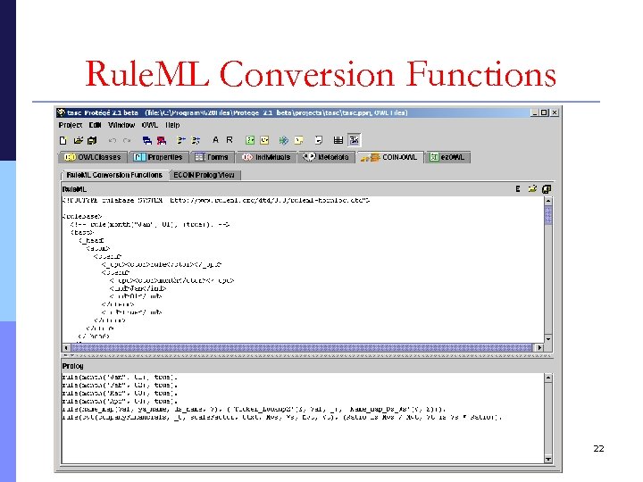This screenshot has height=482, width=643.
Task: Click the "Prolog" panel header label
Action: point(73,366)
